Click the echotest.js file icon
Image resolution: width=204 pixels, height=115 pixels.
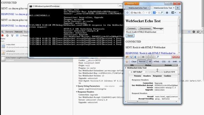click(3, 52)
